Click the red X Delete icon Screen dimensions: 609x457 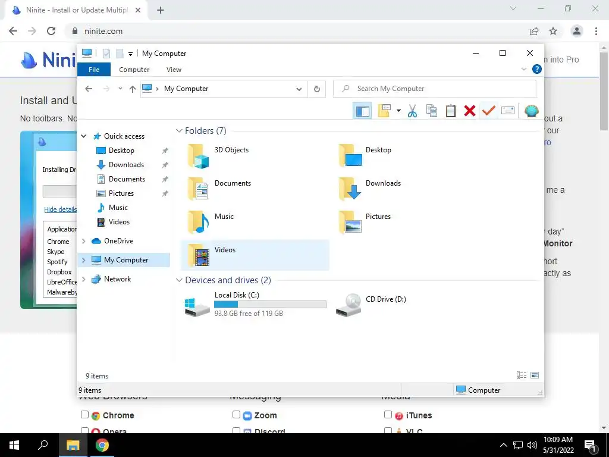[470, 111]
